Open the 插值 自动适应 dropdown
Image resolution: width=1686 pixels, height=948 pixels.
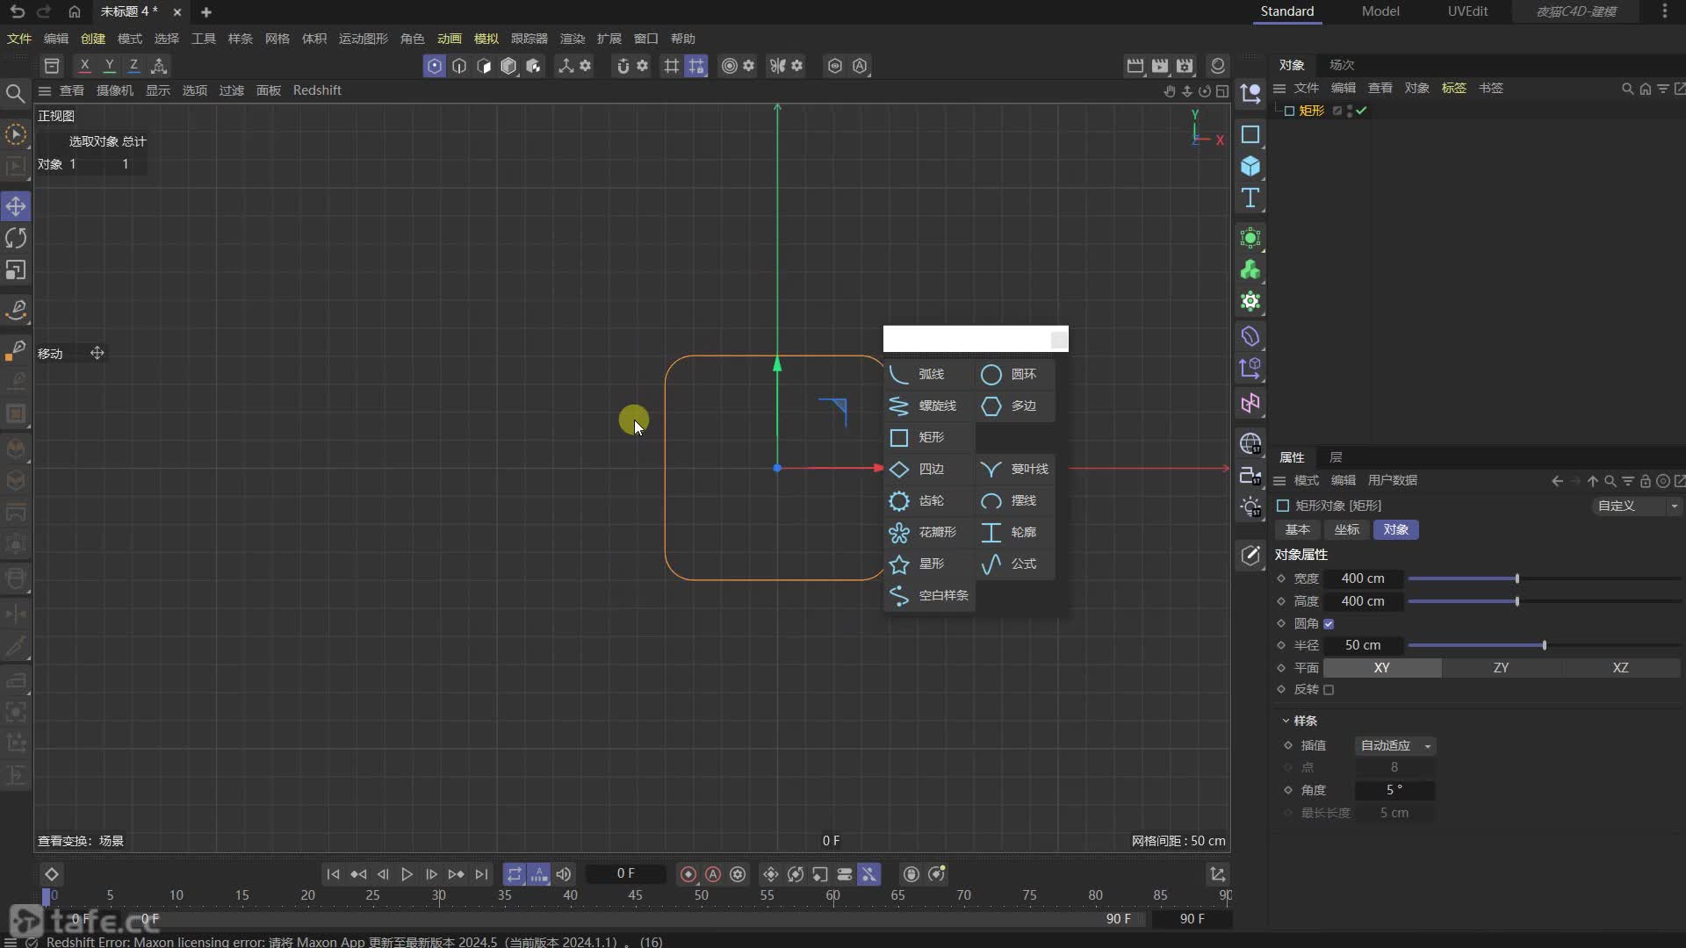point(1395,745)
